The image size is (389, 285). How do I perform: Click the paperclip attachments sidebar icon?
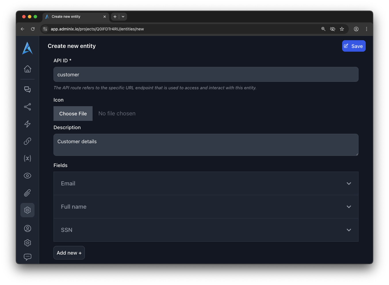tap(27, 193)
